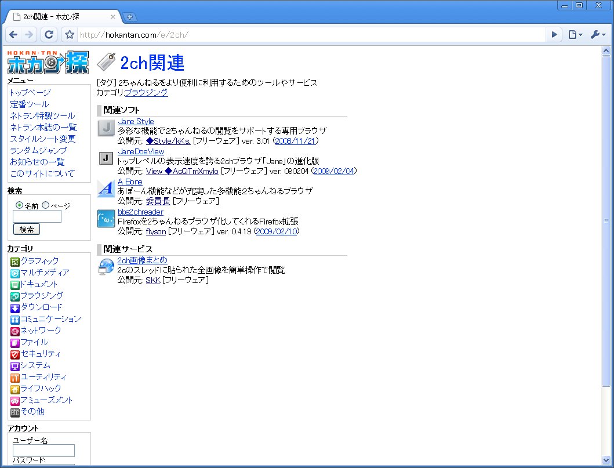Click the コミュニケーション category icon
The image size is (614, 468).
14,320
